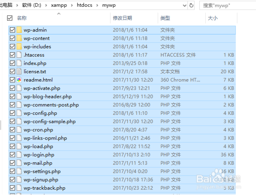
Task: Navigate to 软件 (D:) in breadcrumb
Action: point(32,5)
